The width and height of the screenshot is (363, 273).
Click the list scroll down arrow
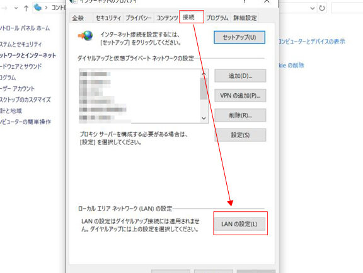[204, 118]
